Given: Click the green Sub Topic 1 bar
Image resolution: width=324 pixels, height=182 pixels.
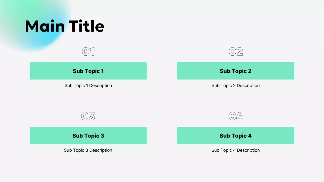Looking at the screenshot, I should [88, 71].
